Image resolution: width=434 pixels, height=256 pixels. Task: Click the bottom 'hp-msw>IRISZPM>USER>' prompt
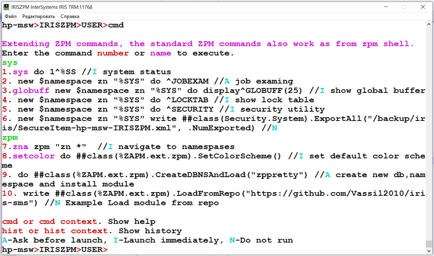tap(55, 250)
